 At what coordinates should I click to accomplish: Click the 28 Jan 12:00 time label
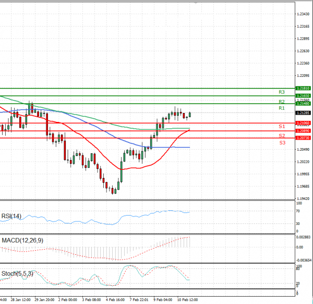(x=20, y=300)
